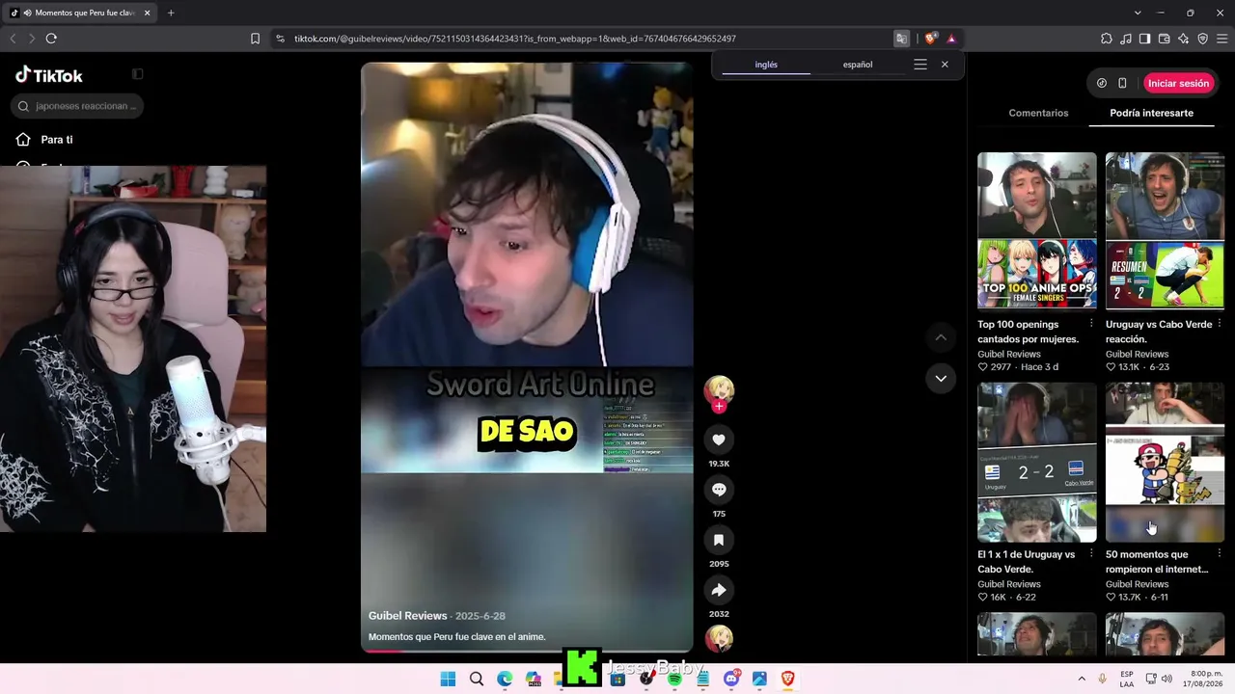
Task: Select inglés in the translate bar
Action: tap(766, 65)
